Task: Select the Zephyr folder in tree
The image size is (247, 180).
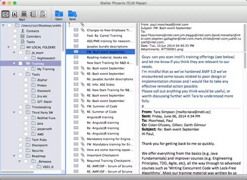Action: click(42, 80)
